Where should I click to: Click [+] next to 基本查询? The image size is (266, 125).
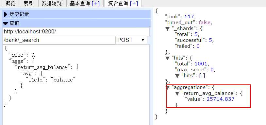coord(96,4)
